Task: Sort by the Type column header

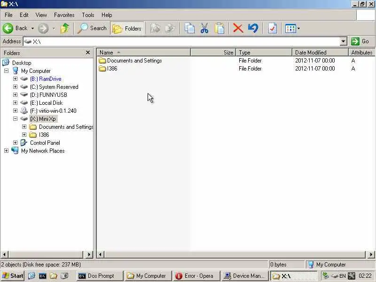Action: coord(264,53)
